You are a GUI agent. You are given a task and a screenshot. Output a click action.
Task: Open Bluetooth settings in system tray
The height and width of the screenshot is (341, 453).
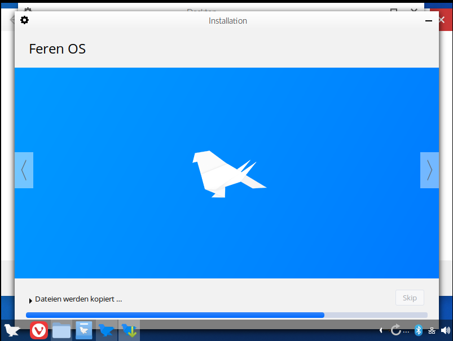point(419,330)
